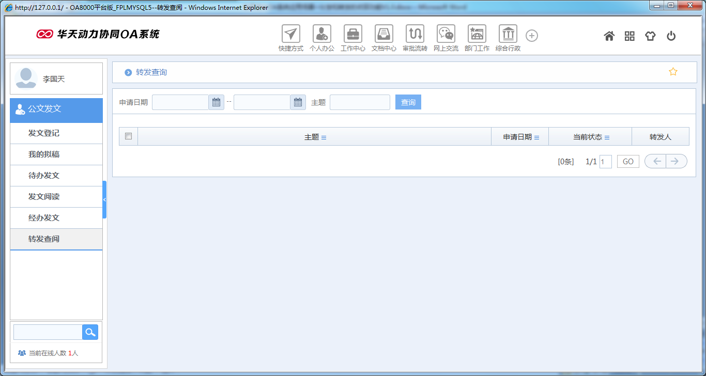Click the logout power icon
706x376 pixels.
pyautogui.click(x=671, y=35)
